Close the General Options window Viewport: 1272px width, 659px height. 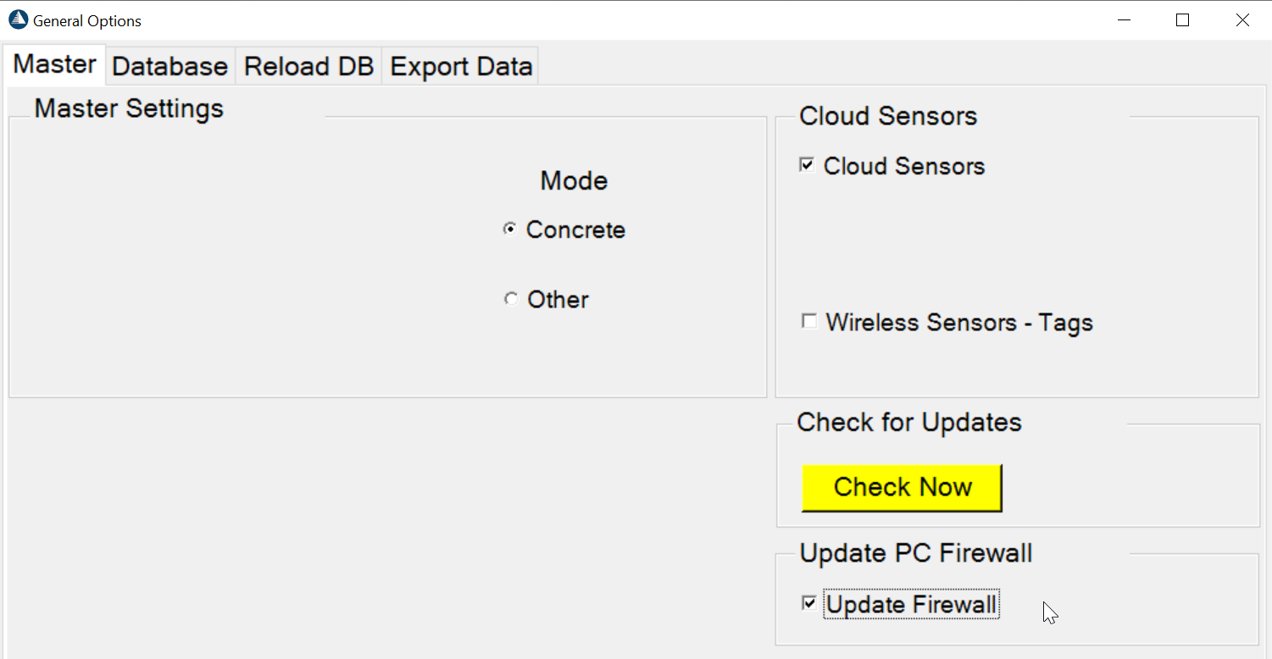(x=1242, y=20)
